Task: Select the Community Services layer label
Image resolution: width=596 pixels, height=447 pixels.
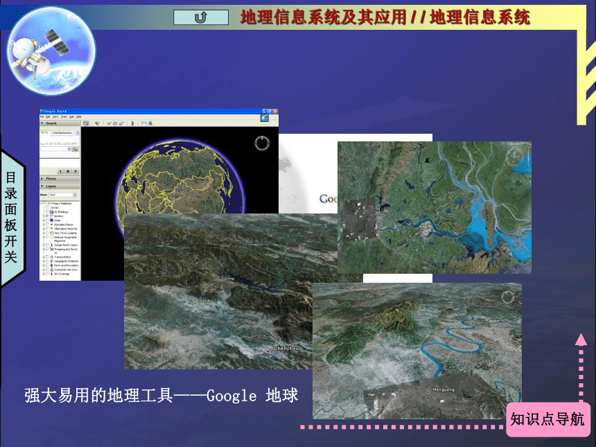Action: coord(66,270)
